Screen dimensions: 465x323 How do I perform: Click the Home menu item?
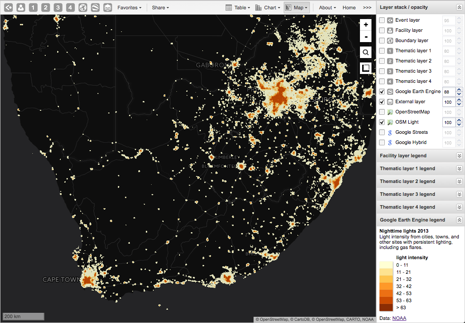pos(349,8)
